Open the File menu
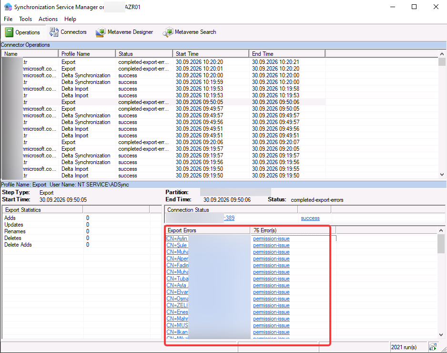The width and height of the screenshot is (447, 353). (8, 19)
